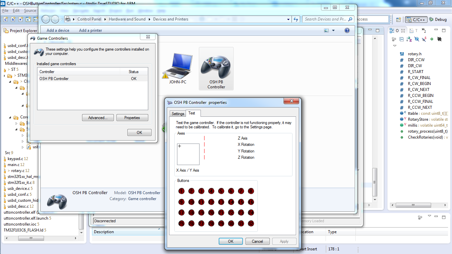Click Collapse All icon in Outline view
The height and width of the screenshot is (254, 452).
(x=401, y=39)
